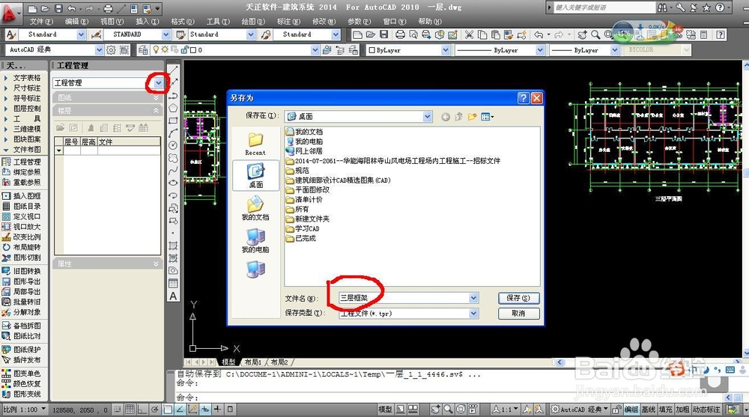Open the ByLayer color dropdown
This screenshot has height=417, width=749.
(x=445, y=49)
